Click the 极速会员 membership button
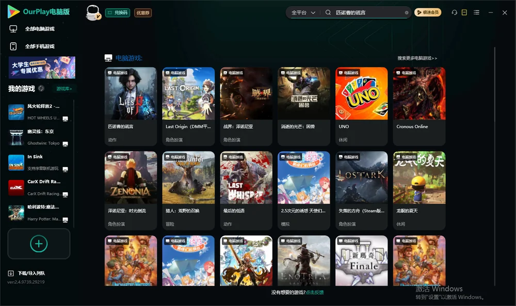The width and height of the screenshot is (516, 306). (x=428, y=12)
